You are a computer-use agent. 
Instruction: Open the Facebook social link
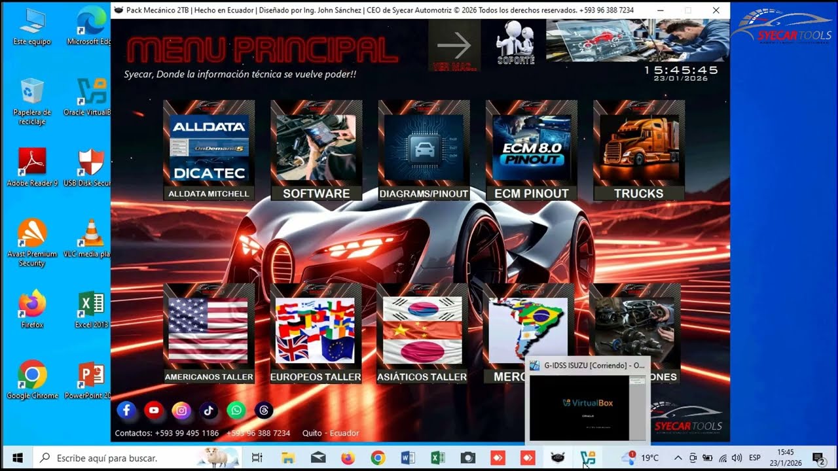[126, 410]
